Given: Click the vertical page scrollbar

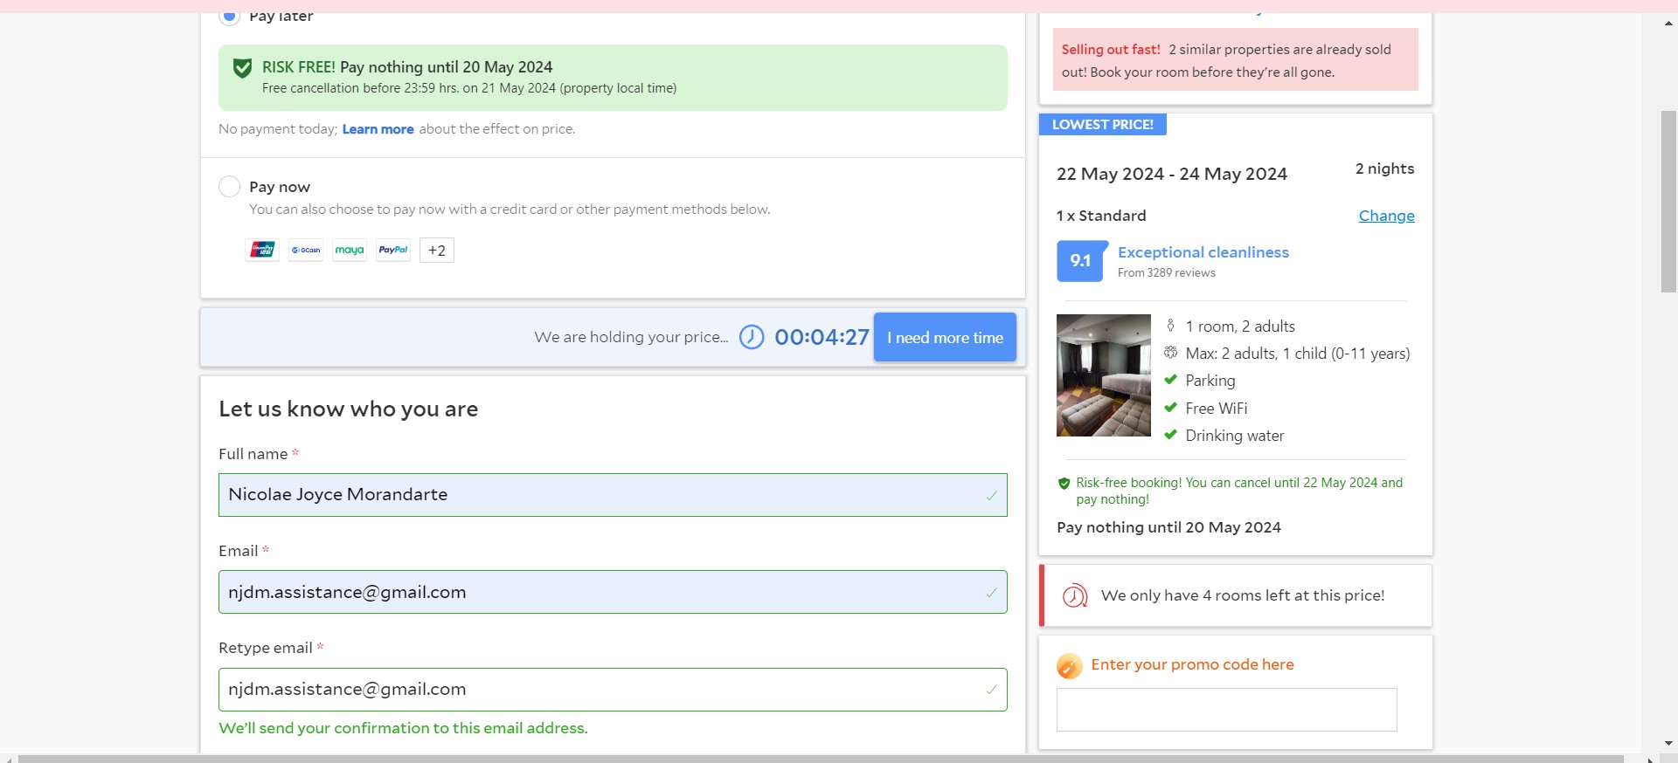Looking at the screenshot, I should (x=1668, y=201).
